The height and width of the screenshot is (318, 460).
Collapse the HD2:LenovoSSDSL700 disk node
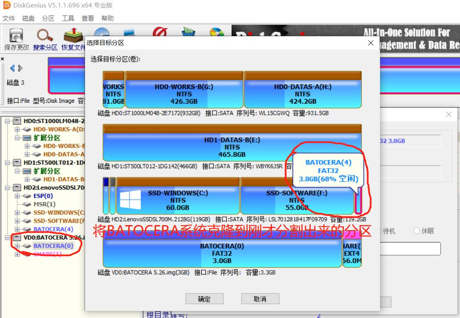coord(7,188)
